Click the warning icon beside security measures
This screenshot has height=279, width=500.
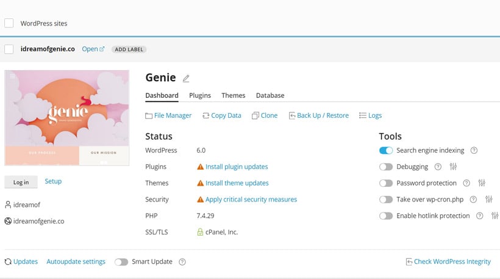(200, 199)
